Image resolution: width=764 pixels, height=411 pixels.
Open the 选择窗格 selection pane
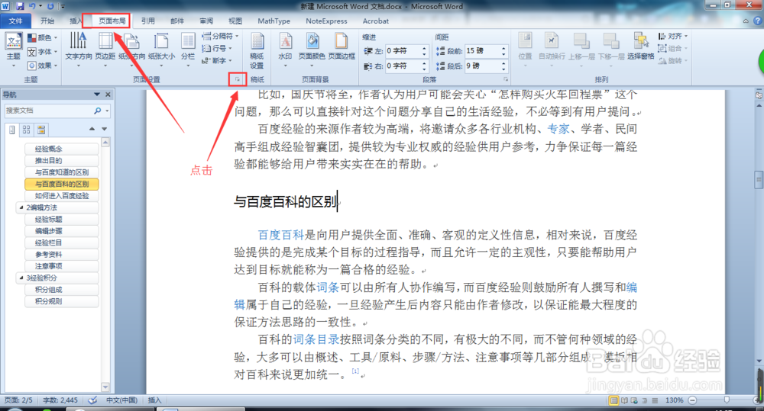click(x=641, y=47)
